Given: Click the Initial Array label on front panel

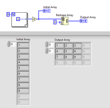Looking at the screenshot, I should click(x=23, y=39).
